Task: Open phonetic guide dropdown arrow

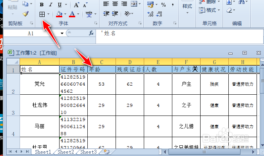Action: click(x=96, y=14)
